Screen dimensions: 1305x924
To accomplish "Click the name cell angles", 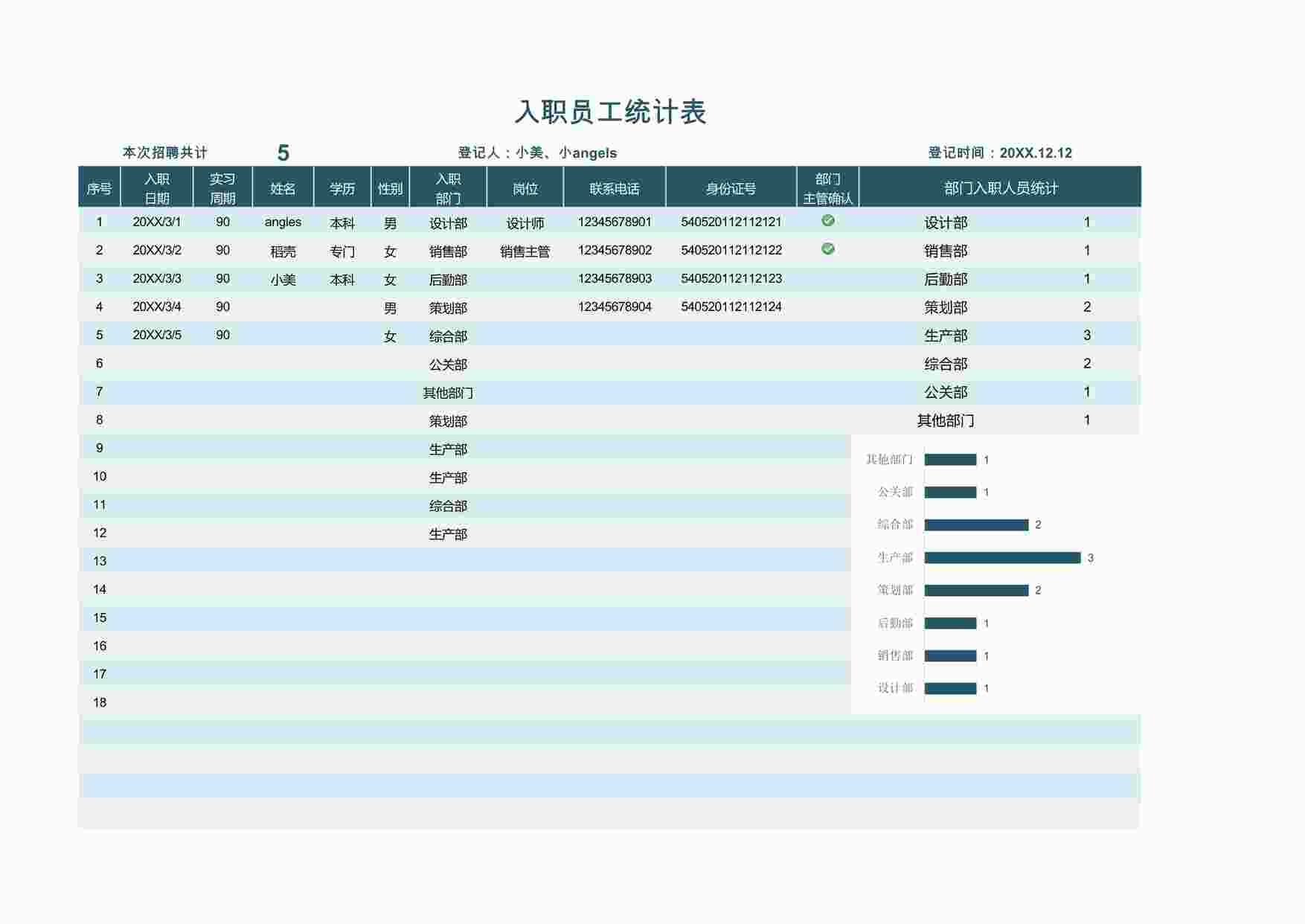I will (283, 222).
